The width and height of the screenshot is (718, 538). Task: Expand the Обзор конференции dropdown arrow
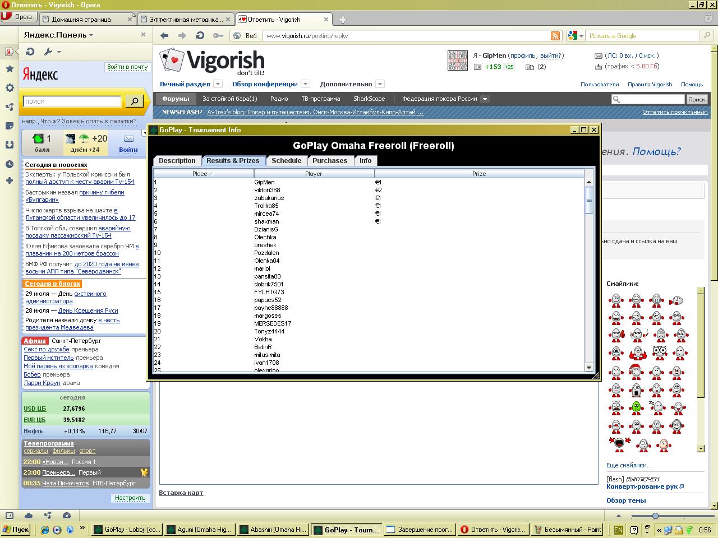click(x=306, y=84)
